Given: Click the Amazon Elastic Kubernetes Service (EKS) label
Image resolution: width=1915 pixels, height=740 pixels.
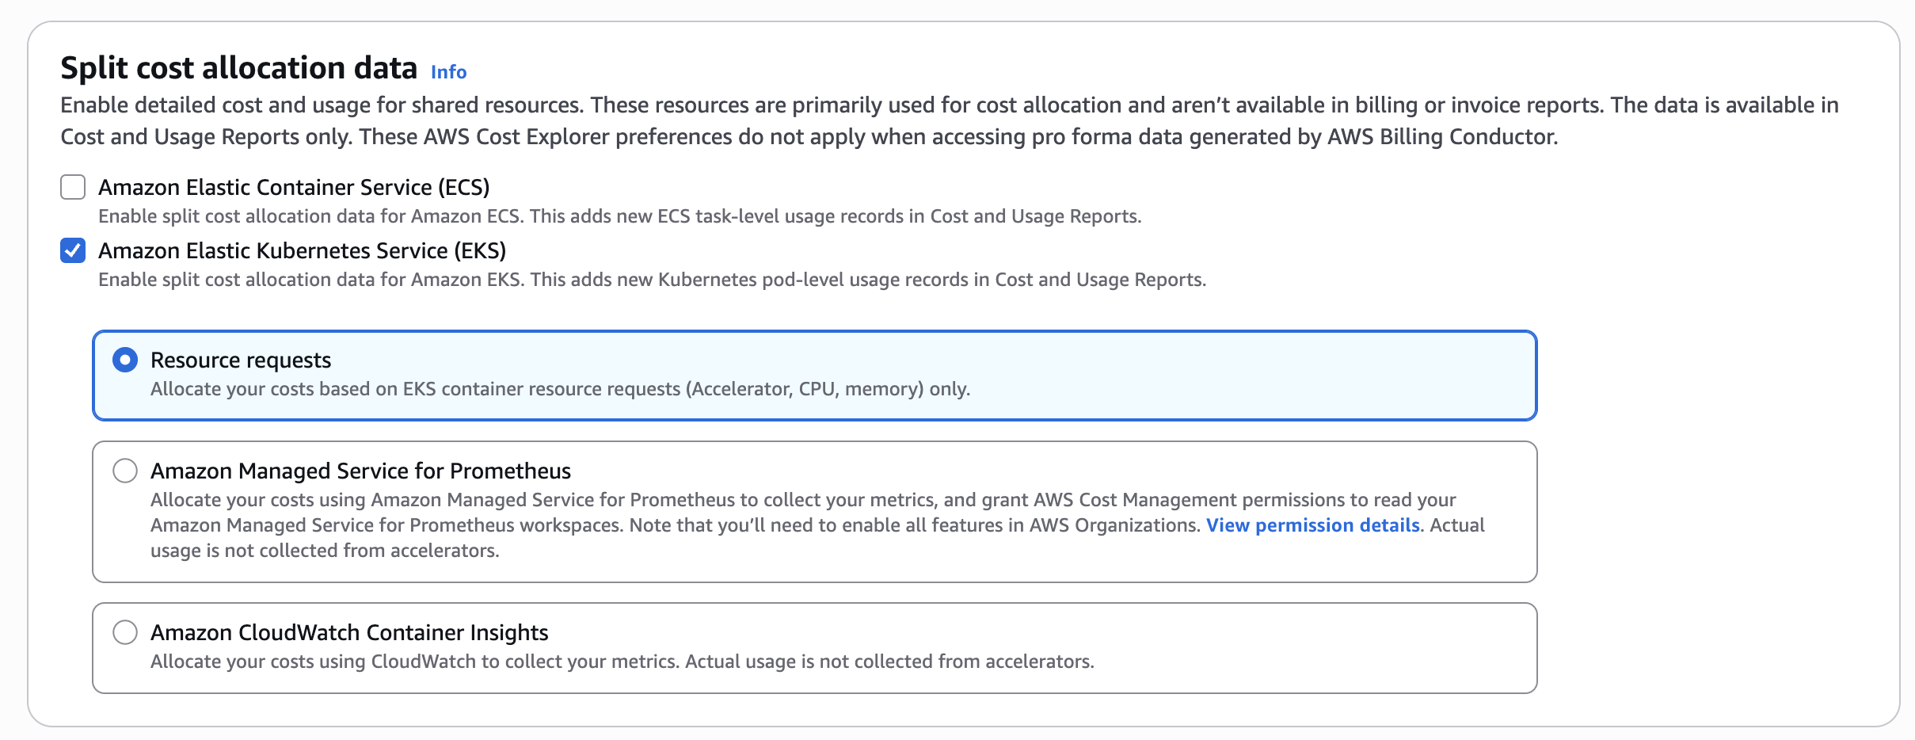Looking at the screenshot, I should [302, 251].
